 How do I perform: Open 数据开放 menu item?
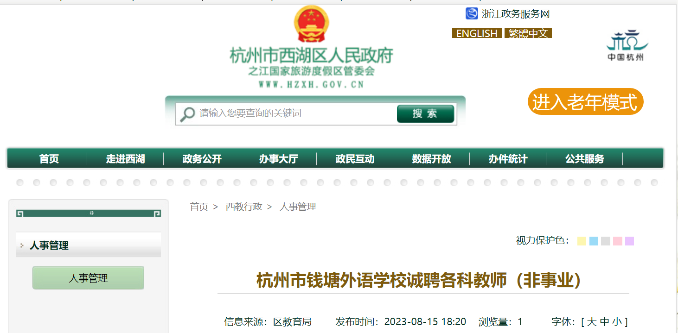tap(431, 159)
